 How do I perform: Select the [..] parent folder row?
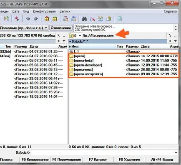pos(123,51)
